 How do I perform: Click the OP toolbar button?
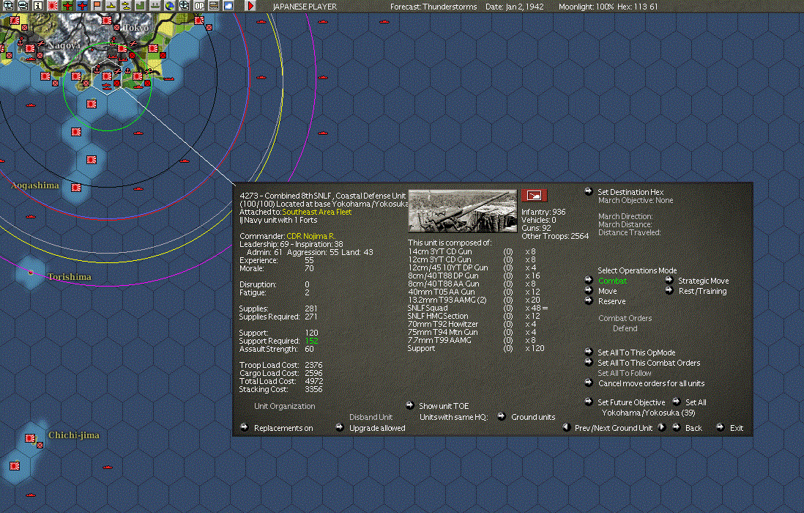pos(199,6)
